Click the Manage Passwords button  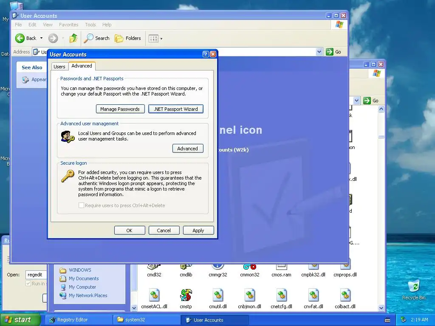120,109
